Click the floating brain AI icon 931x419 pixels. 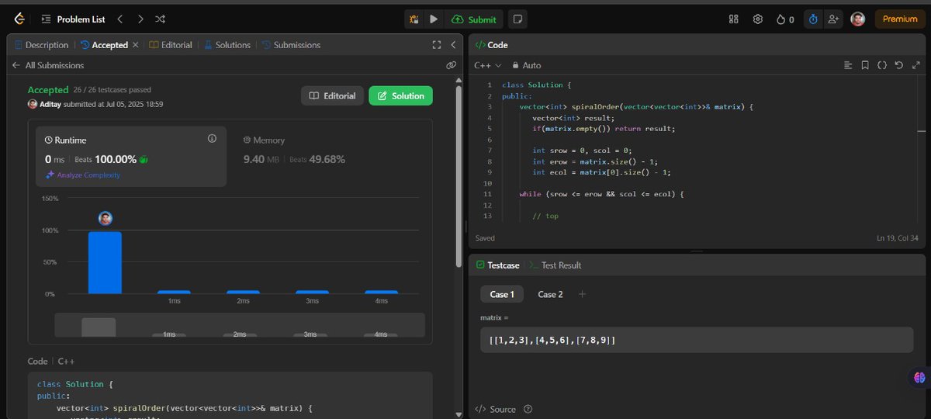pyautogui.click(x=920, y=377)
